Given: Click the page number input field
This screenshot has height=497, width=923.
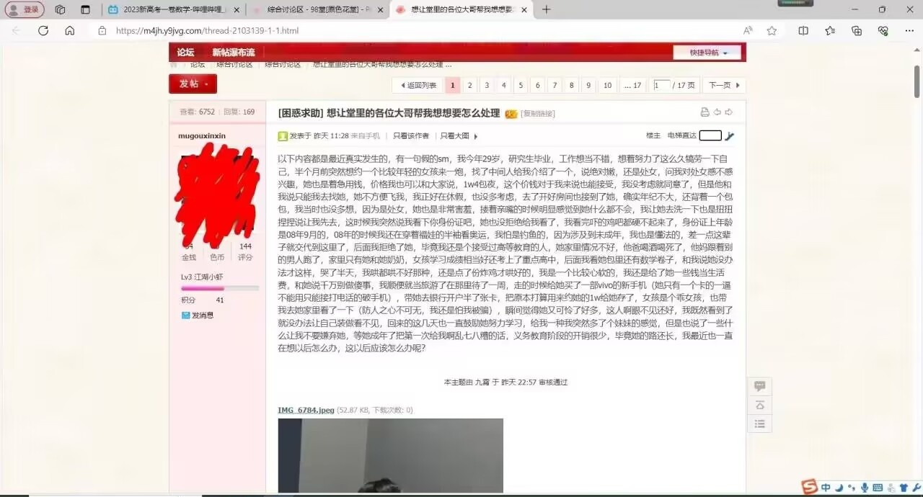Looking at the screenshot, I should coord(661,85).
